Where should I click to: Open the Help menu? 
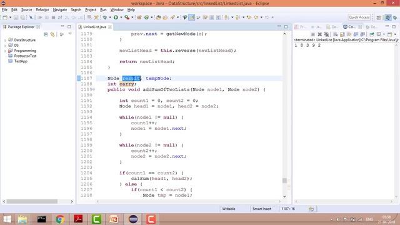tap(131, 10)
